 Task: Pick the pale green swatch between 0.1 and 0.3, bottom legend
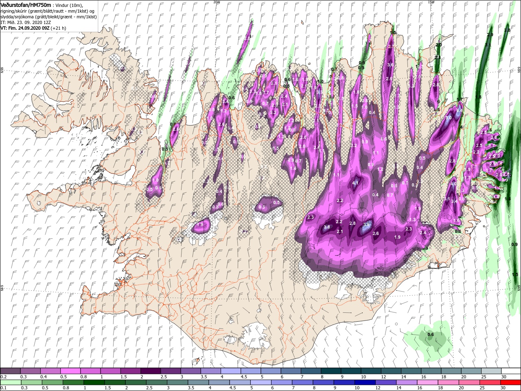coord(11,383)
